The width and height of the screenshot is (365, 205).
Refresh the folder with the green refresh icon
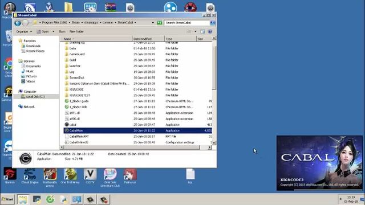pos(160,23)
